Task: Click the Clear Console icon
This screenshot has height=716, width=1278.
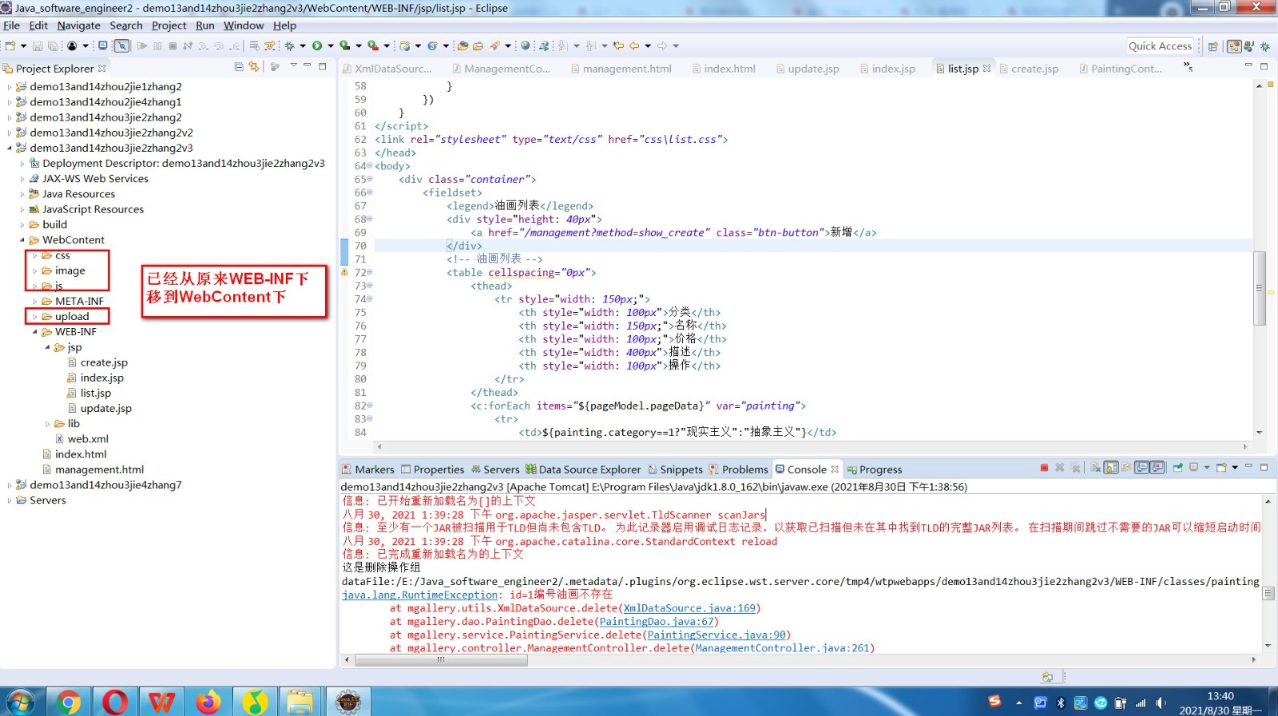Action: pos(1093,468)
